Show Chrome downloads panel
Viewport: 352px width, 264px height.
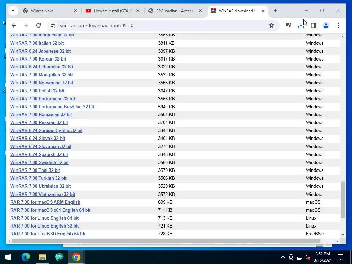(301, 25)
